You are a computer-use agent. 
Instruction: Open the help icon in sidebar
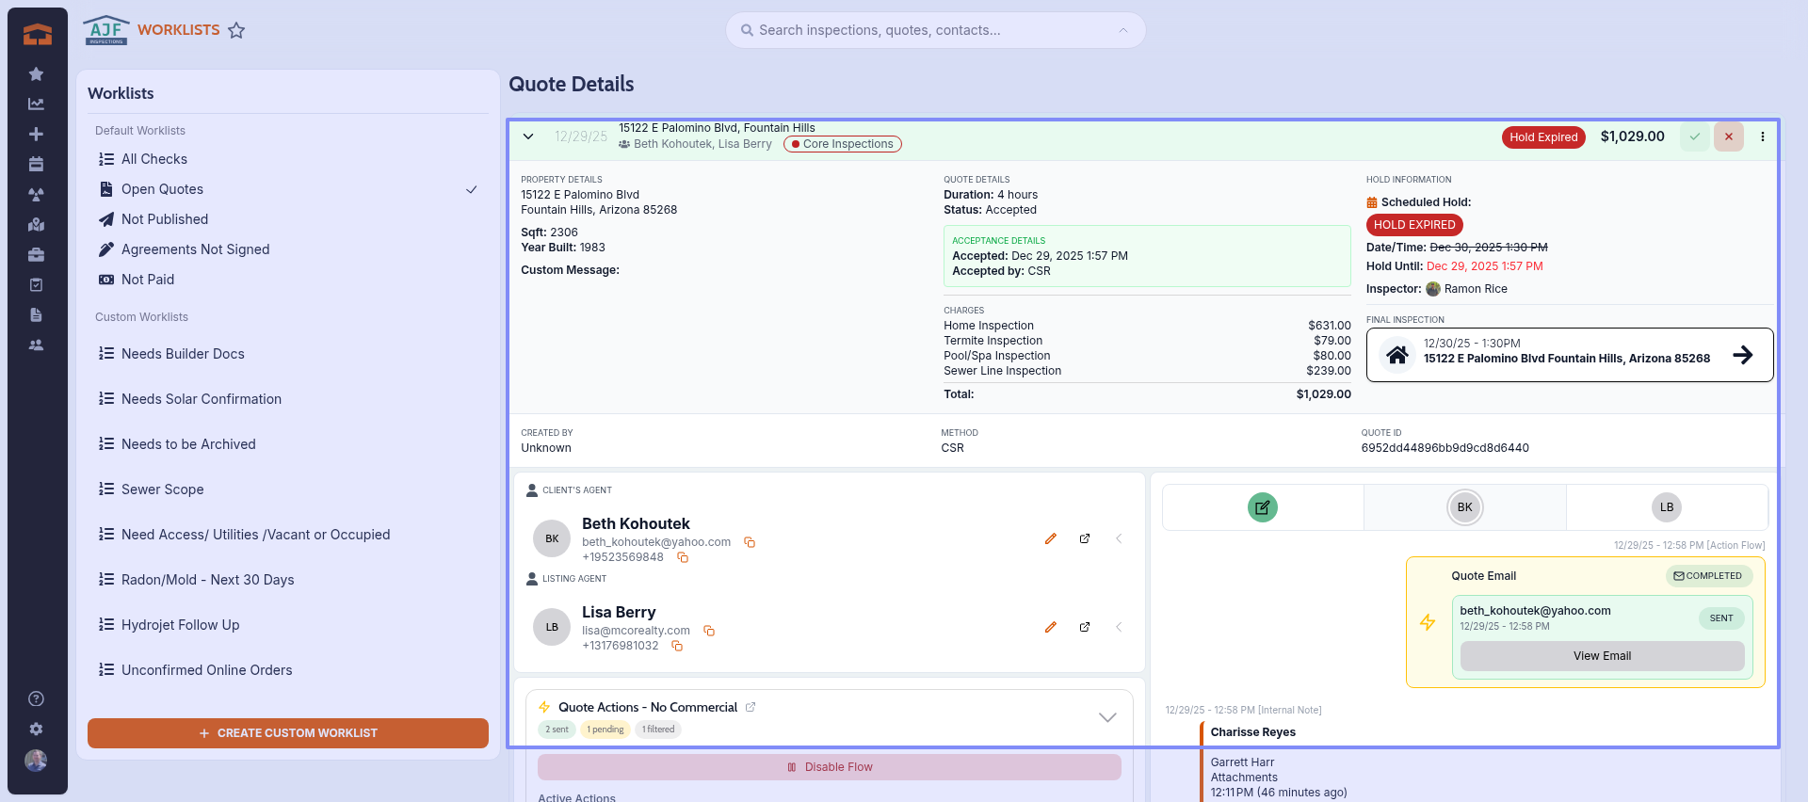tap(36, 698)
